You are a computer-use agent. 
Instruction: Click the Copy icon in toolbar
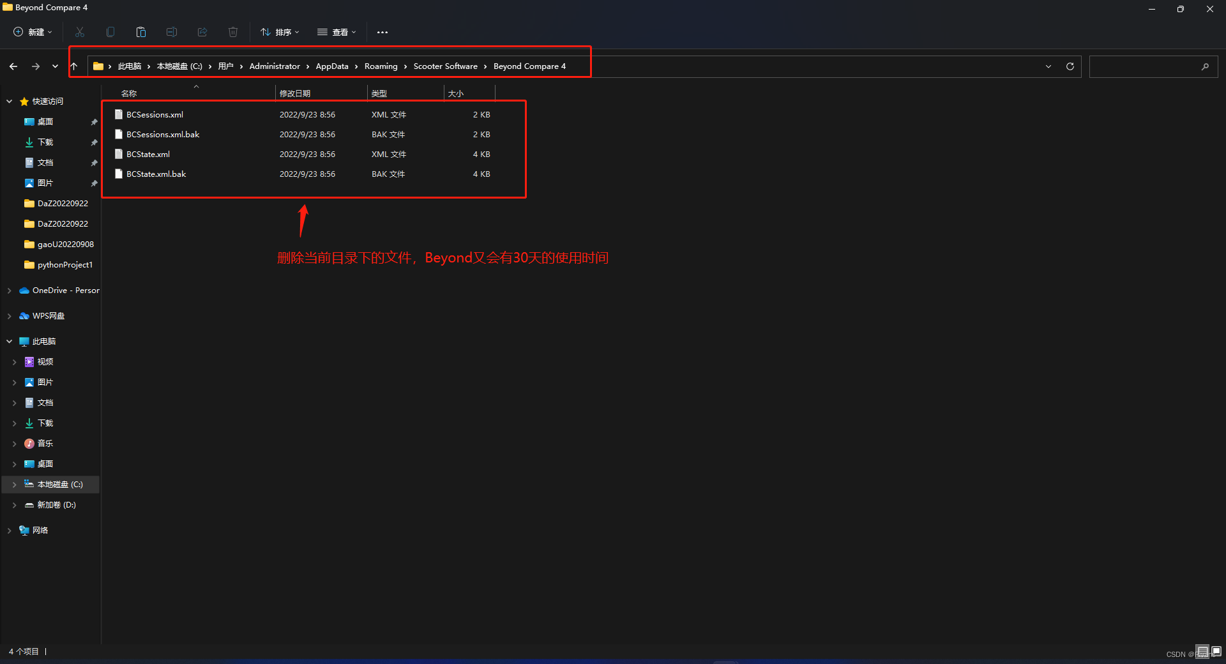(x=110, y=32)
